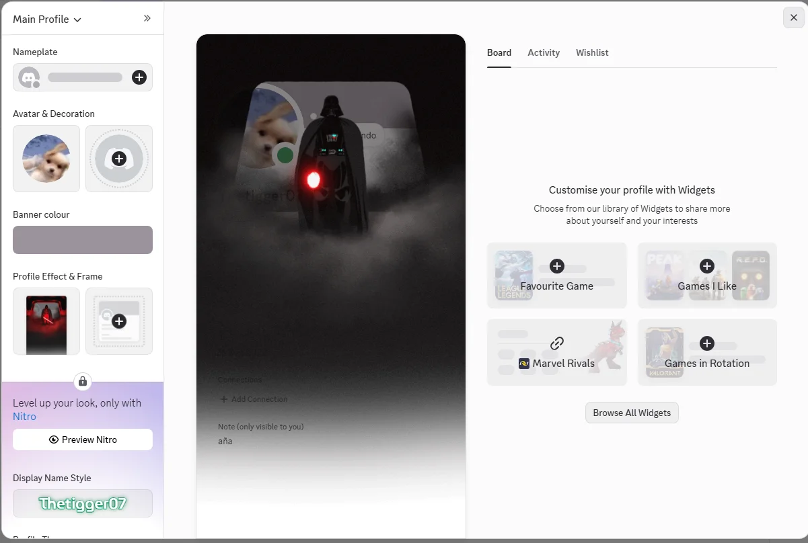Add an avatar decoration via the plus icon
Screen dimensions: 808x543
point(119,159)
